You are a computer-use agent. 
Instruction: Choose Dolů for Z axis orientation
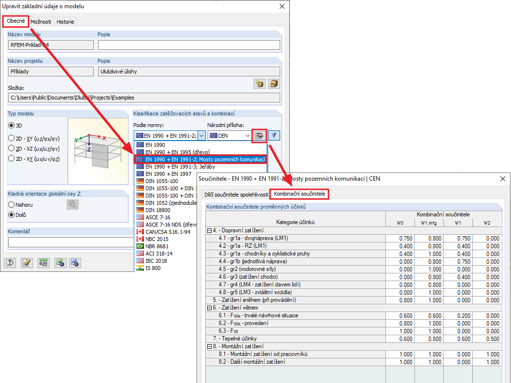pos(12,215)
